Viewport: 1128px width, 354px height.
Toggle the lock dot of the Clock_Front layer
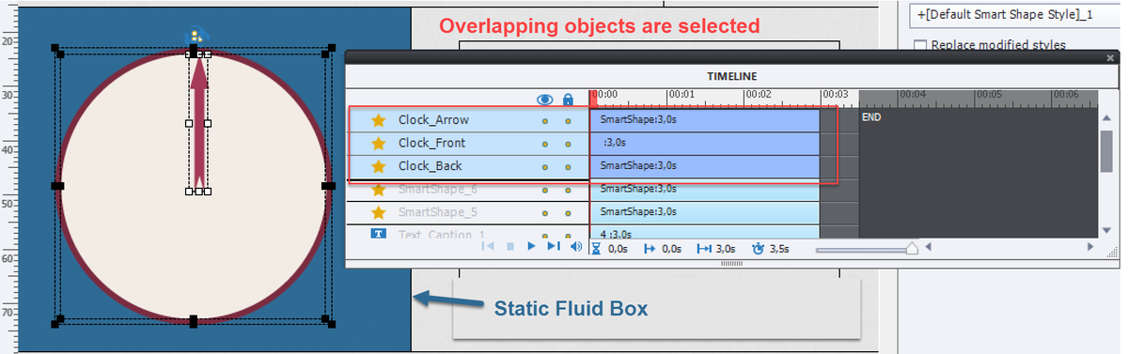(x=568, y=144)
